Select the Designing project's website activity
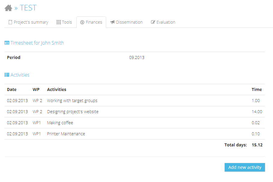The image size is (273, 182). coord(73,112)
